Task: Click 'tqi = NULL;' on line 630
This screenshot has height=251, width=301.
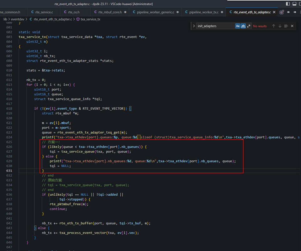Action: click(x=60, y=166)
